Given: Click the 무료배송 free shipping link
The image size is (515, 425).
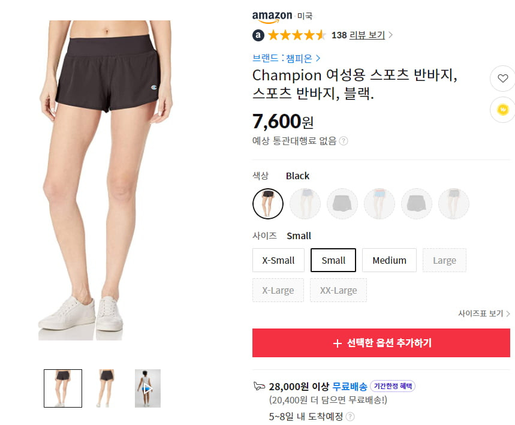Looking at the screenshot, I should [350, 386].
